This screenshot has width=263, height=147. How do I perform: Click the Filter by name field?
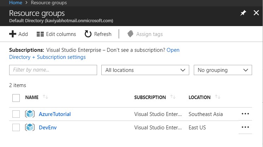[53, 70]
